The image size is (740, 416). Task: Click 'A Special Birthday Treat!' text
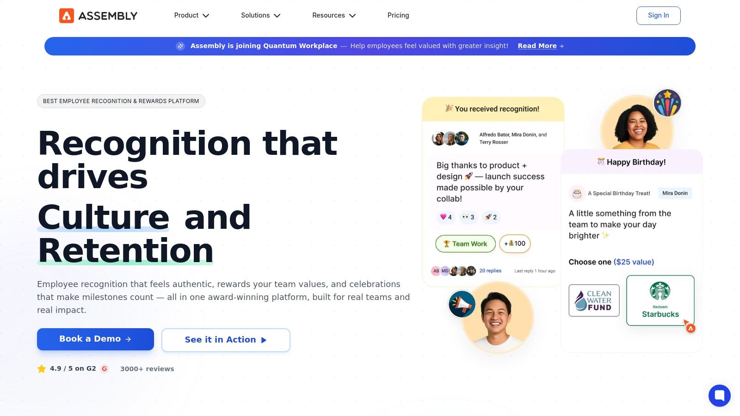tap(619, 193)
